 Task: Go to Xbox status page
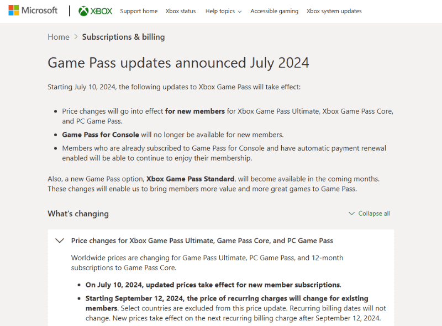point(181,11)
